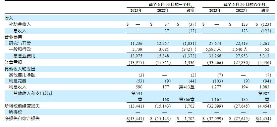Click the 一般和行政 row label

pos(20,49)
